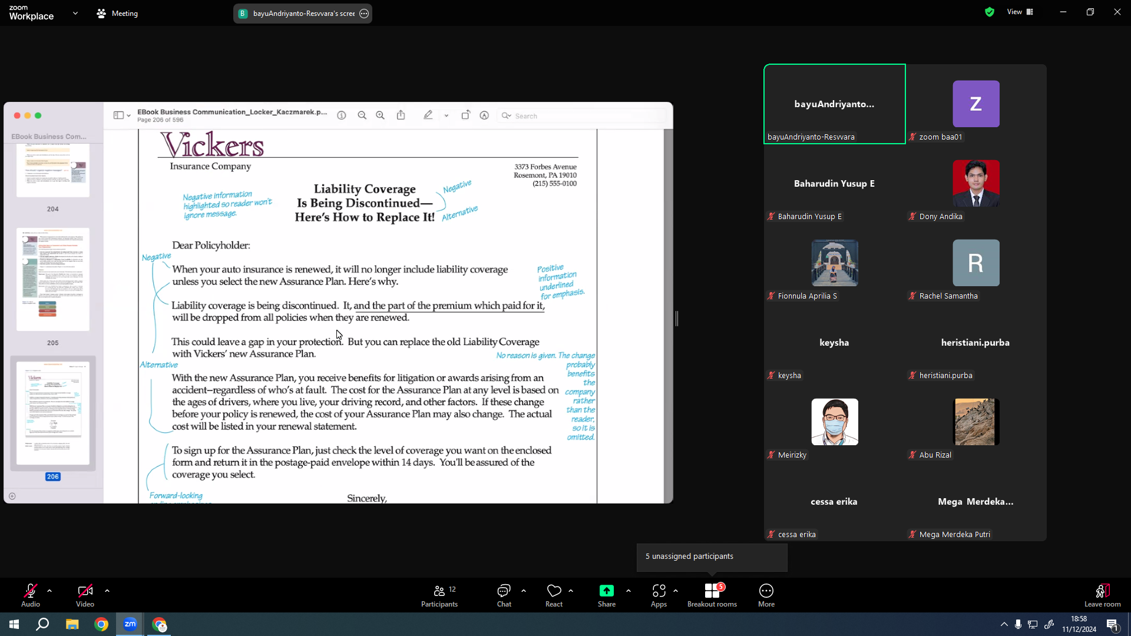Click the Leave room icon

(x=1102, y=591)
